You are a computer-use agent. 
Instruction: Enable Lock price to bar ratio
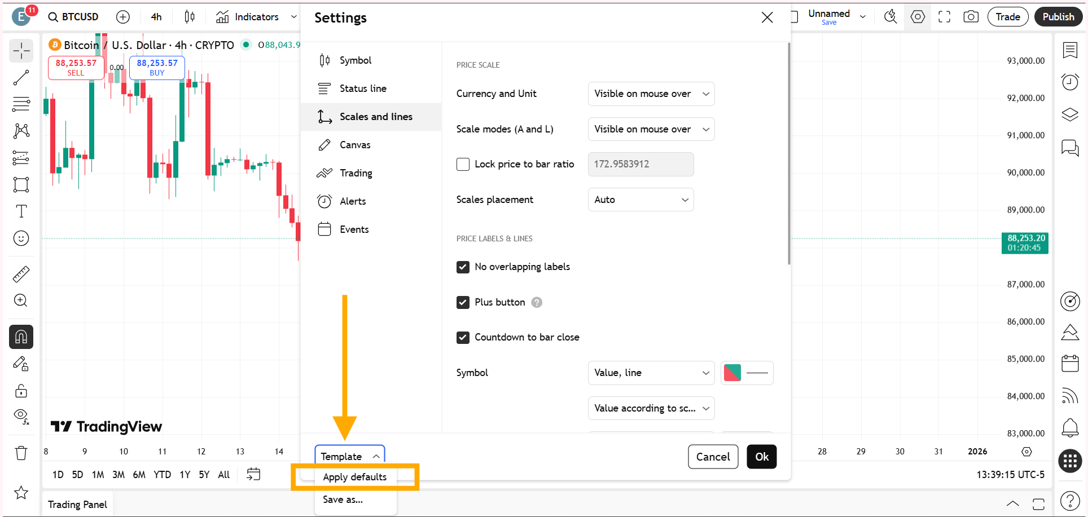click(x=463, y=164)
